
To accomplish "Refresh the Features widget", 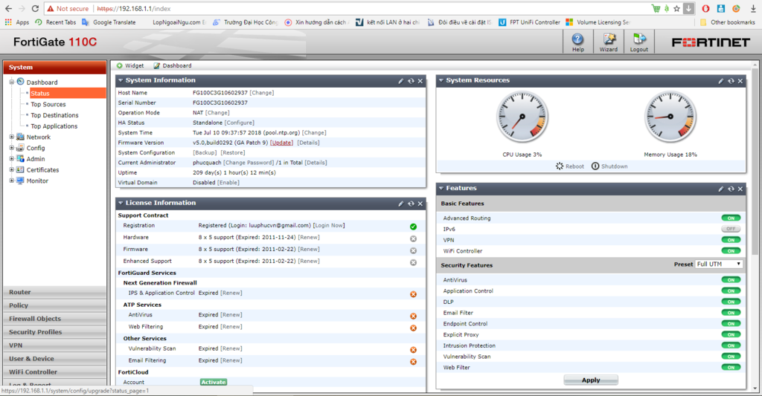I will click(731, 189).
